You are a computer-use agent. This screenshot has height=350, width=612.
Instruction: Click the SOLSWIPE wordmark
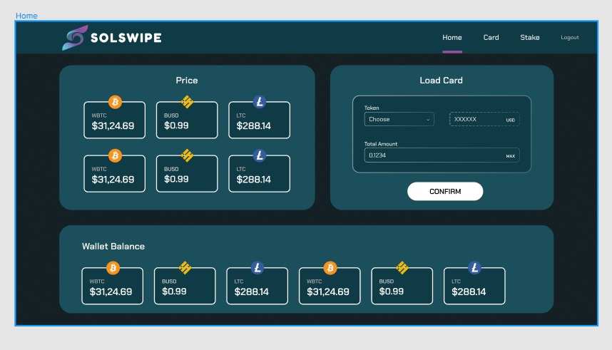pos(126,38)
